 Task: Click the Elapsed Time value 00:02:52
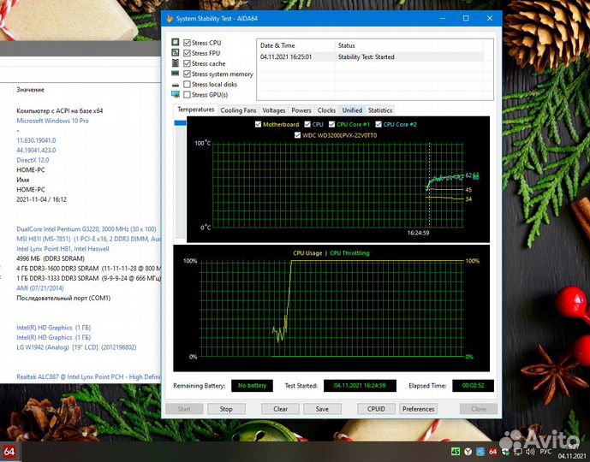473,385
